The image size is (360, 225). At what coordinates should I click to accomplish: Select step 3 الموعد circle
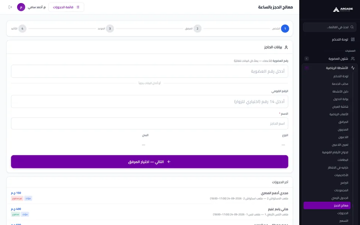pos(110,29)
